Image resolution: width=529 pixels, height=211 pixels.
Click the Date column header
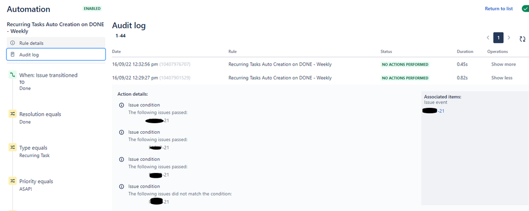(116, 52)
